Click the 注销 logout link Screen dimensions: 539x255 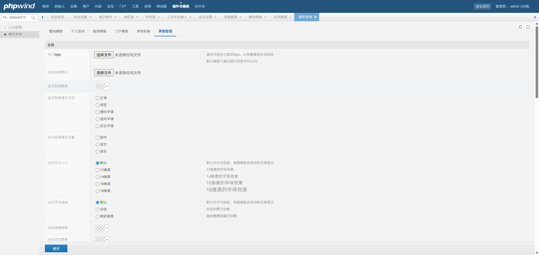pos(525,6)
